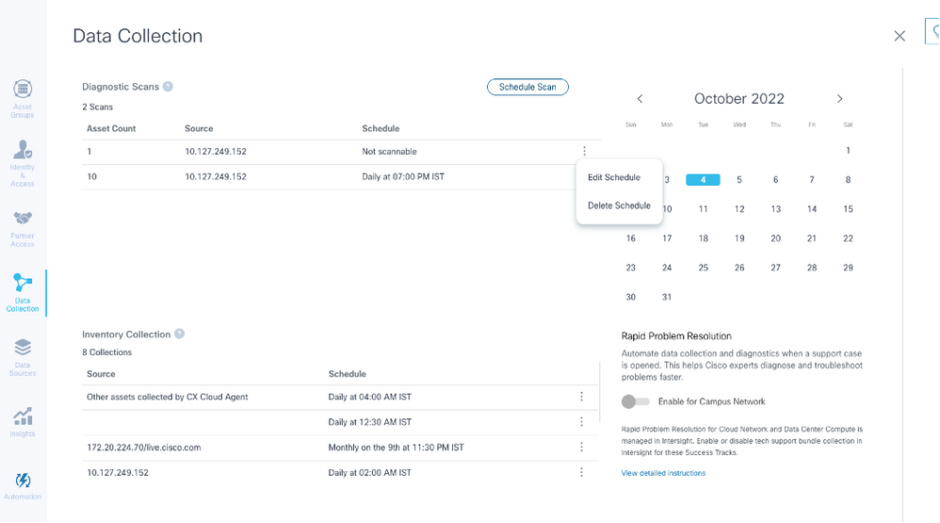Click Daily at 04:00 AM IST schedule
The image size is (940, 523).
click(370, 397)
